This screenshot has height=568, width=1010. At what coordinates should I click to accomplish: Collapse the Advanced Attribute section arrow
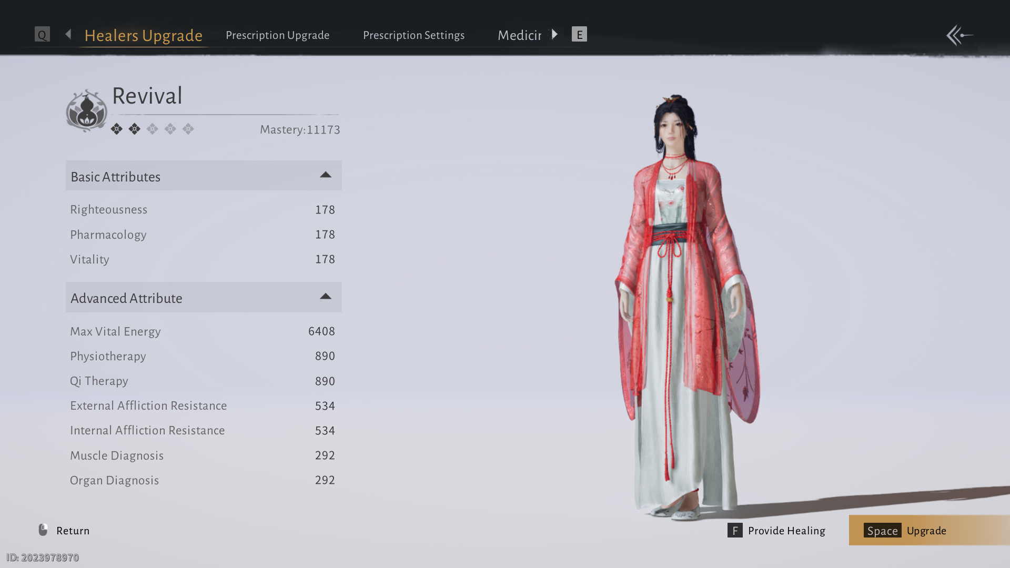coord(326,297)
